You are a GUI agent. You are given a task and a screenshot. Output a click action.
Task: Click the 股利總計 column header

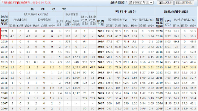[72, 14]
